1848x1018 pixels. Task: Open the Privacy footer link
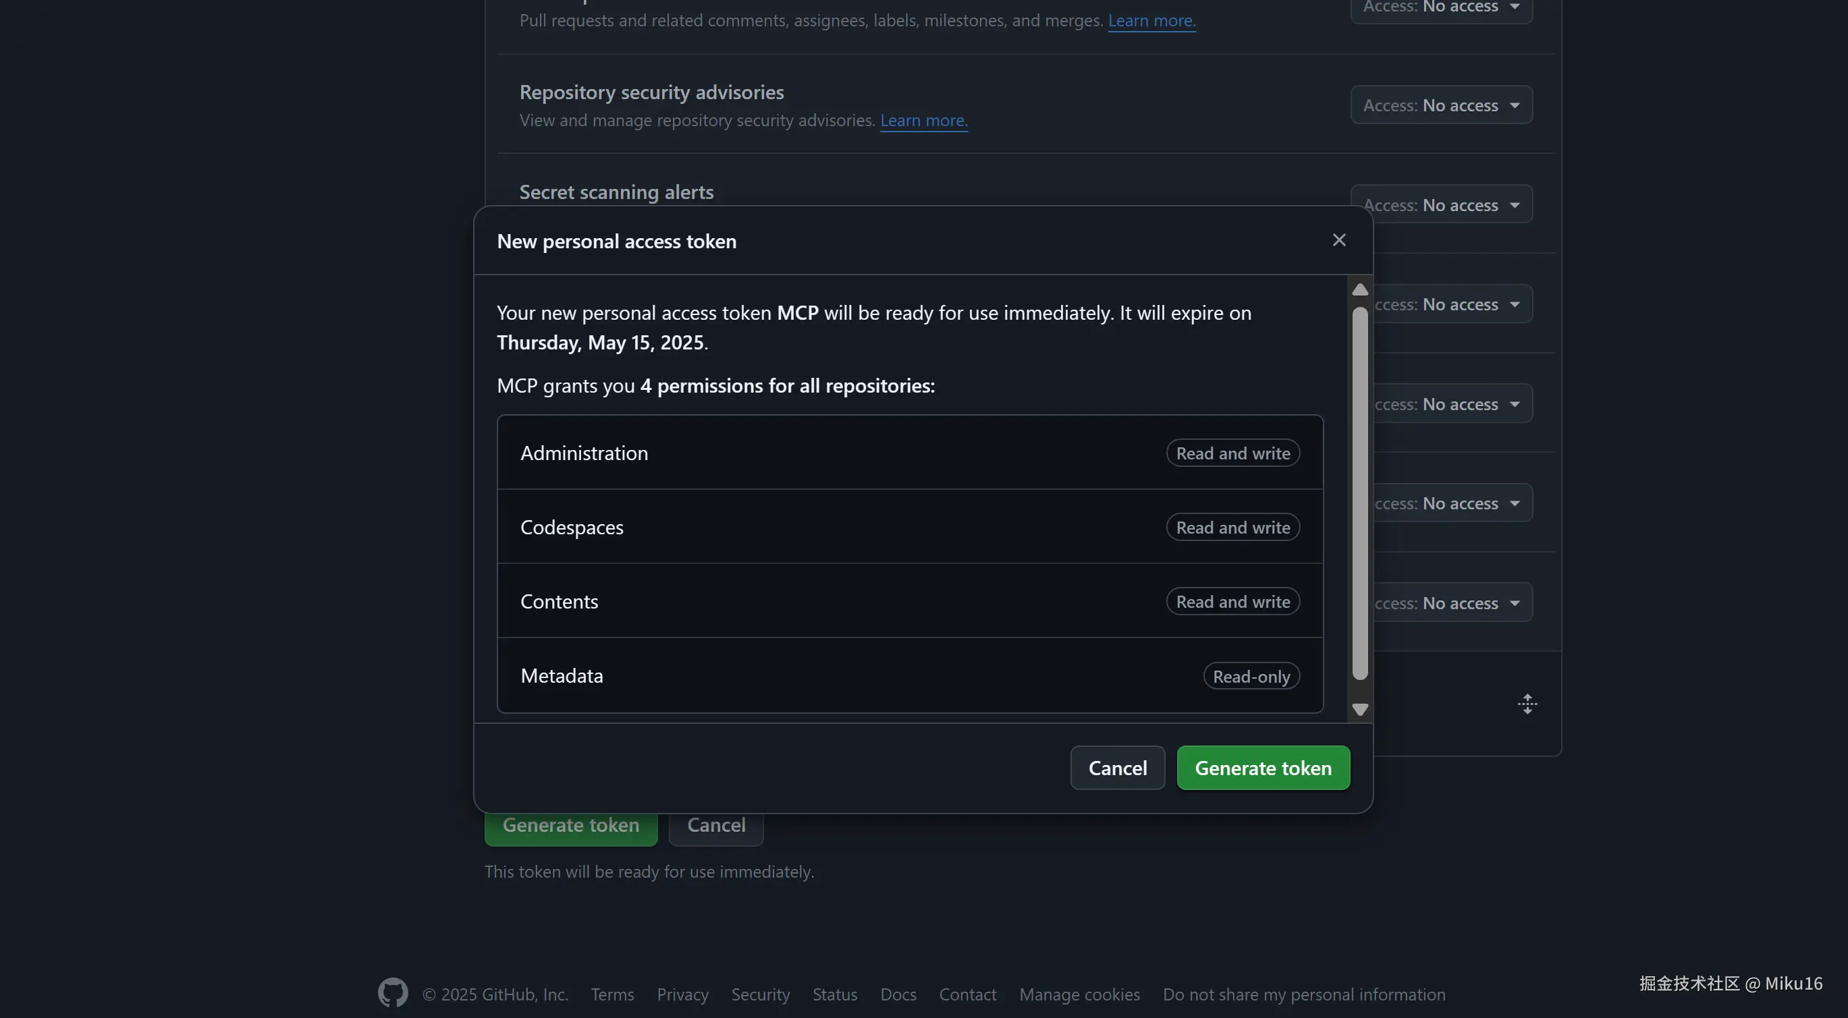pyautogui.click(x=683, y=994)
